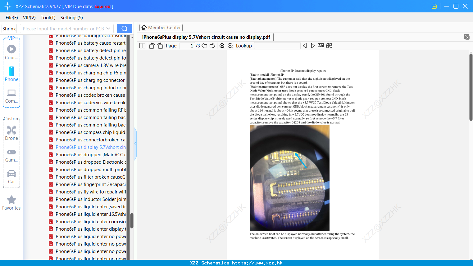Open the Member Center button
The image size is (473, 266).
[161, 28]
